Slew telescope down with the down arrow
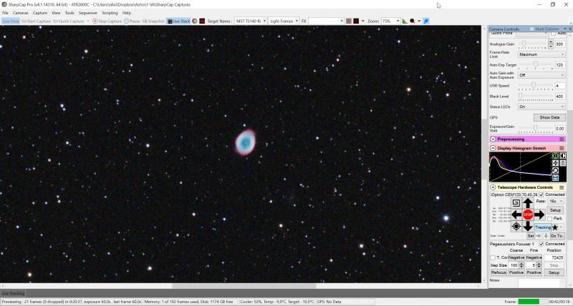The height and width of the screenshot is (306, 573). [528, 226]
